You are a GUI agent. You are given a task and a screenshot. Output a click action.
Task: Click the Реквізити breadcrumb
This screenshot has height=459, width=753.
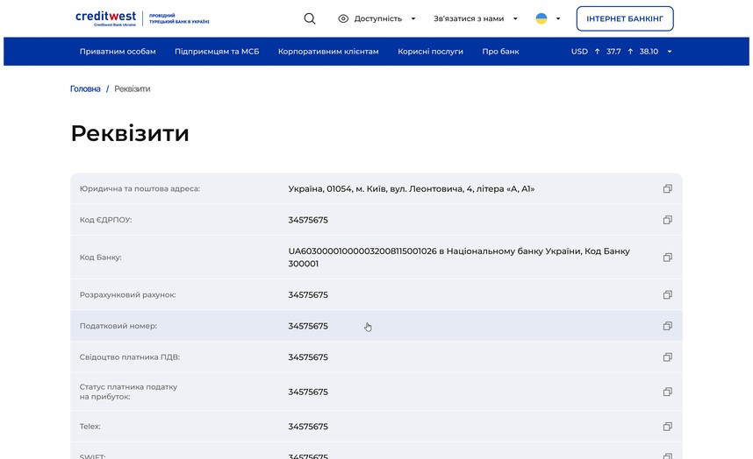132,88
